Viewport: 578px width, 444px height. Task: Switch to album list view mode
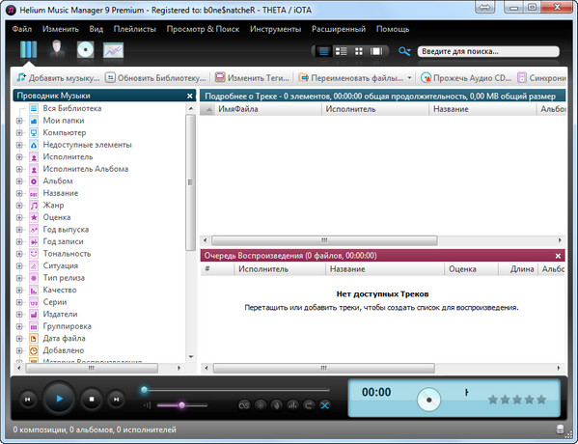tap(341, 51)
